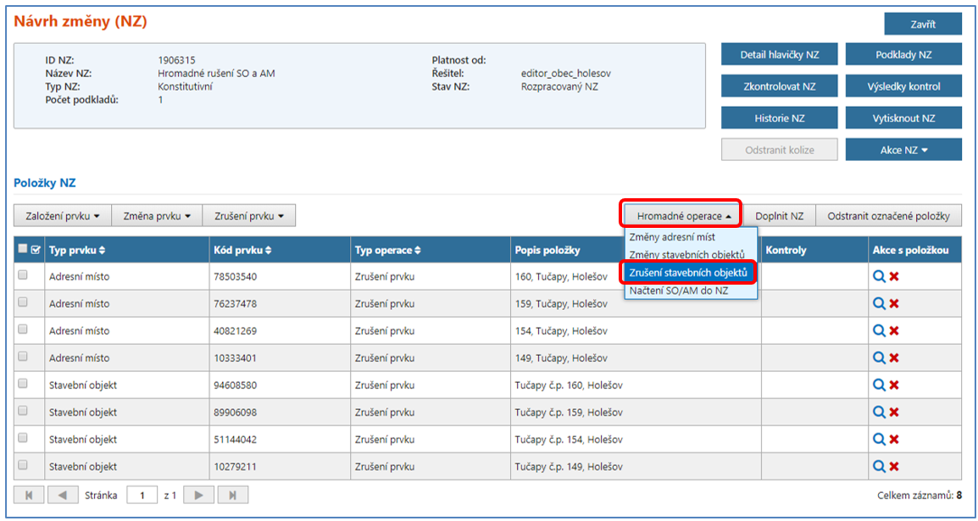The width and height of the screenshot is (978, 521).
Task: Select Zrušení stavebních objektů menu item
Action: 688,273
